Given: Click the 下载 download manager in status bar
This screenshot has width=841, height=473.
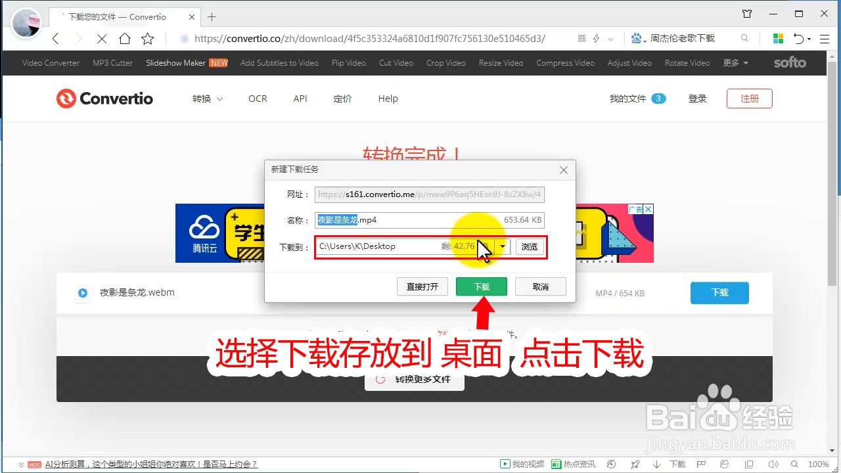Looking at the screenshot, I should click(x=671, y=464).
